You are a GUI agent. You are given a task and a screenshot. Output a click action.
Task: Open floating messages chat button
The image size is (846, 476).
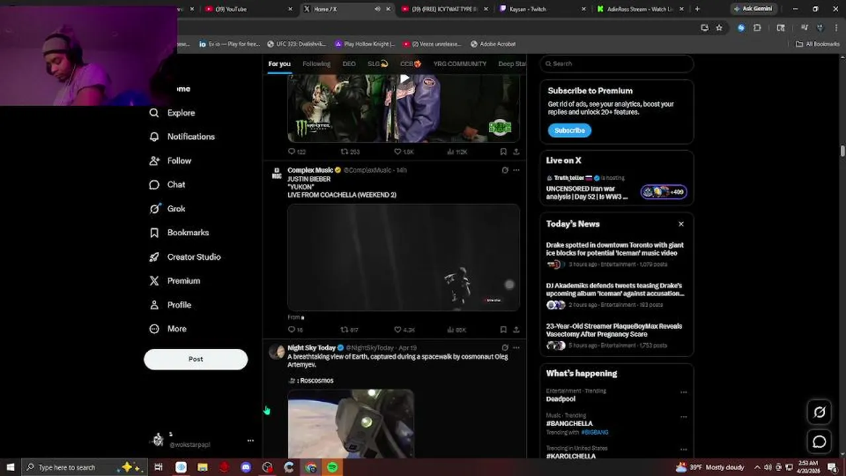click(x=819, y=442)
